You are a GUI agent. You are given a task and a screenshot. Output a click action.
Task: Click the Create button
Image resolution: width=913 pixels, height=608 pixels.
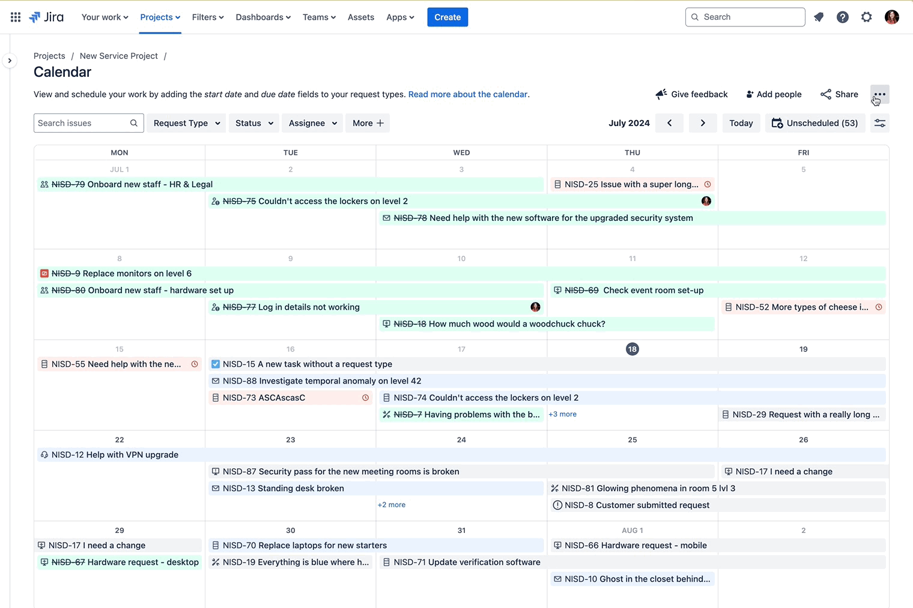coord(447,17)
